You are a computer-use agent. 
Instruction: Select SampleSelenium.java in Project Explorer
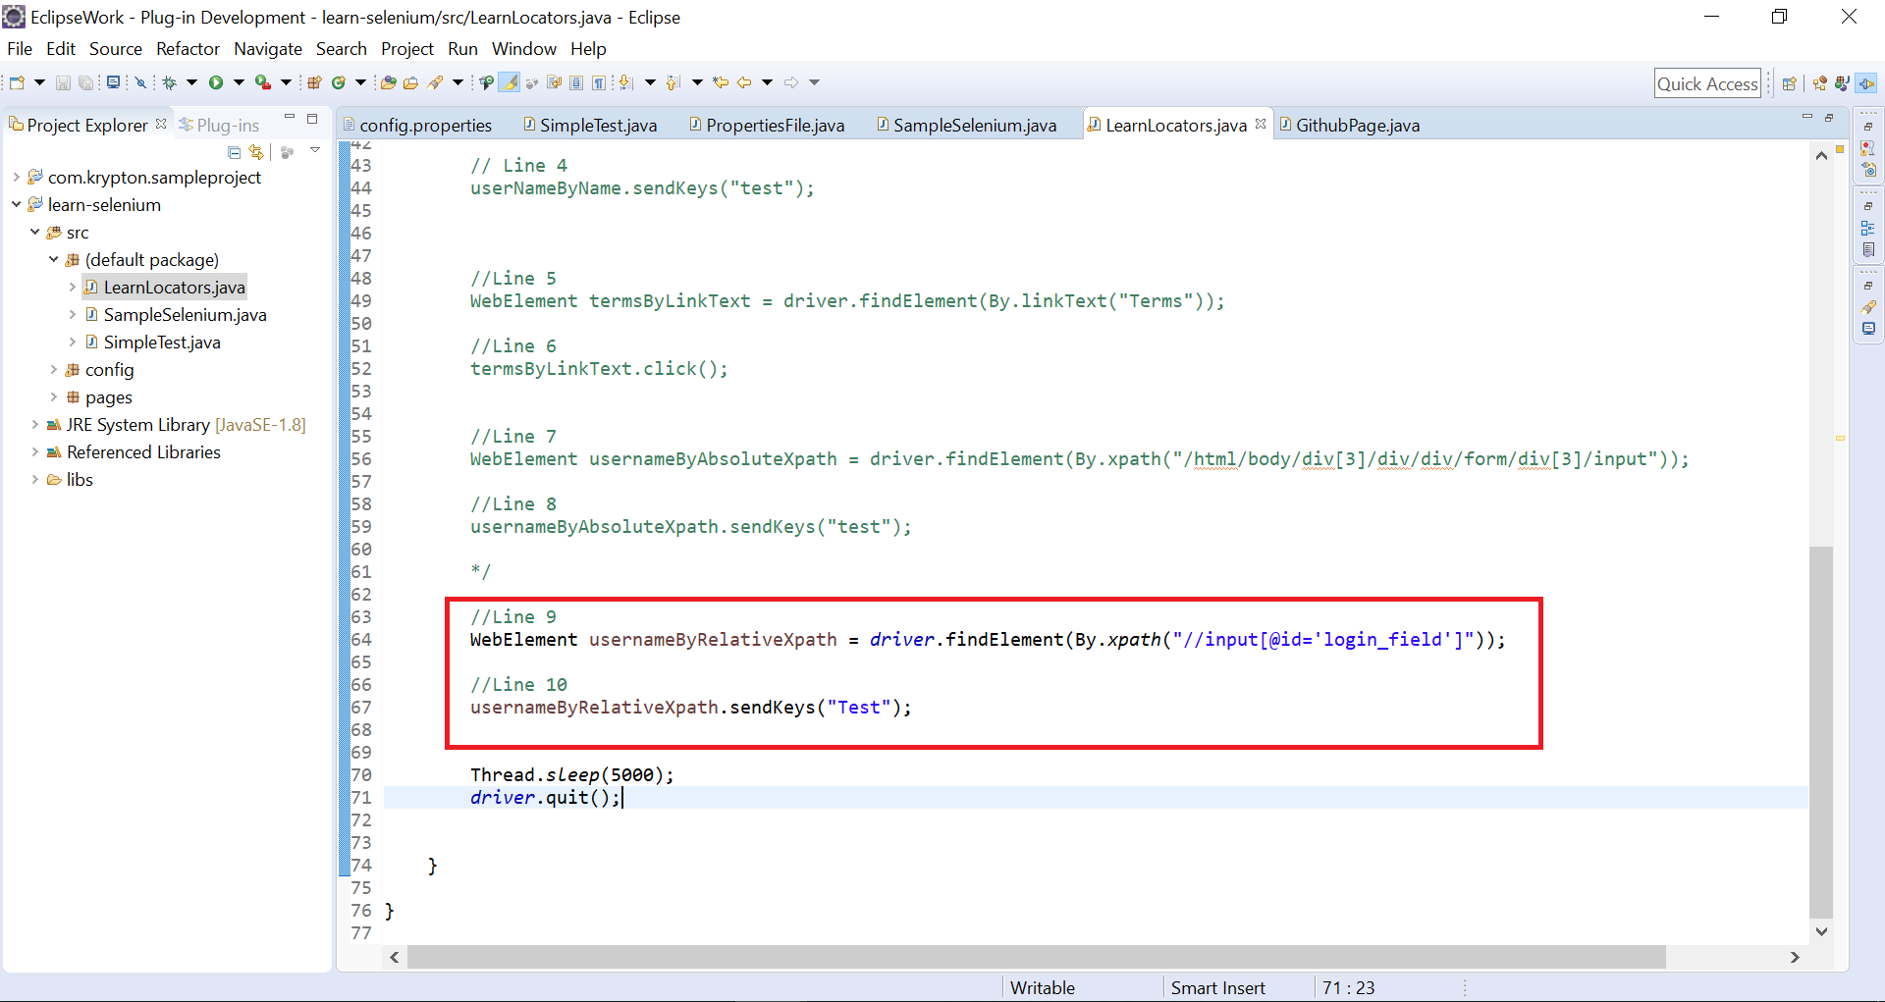click(185, 314)
